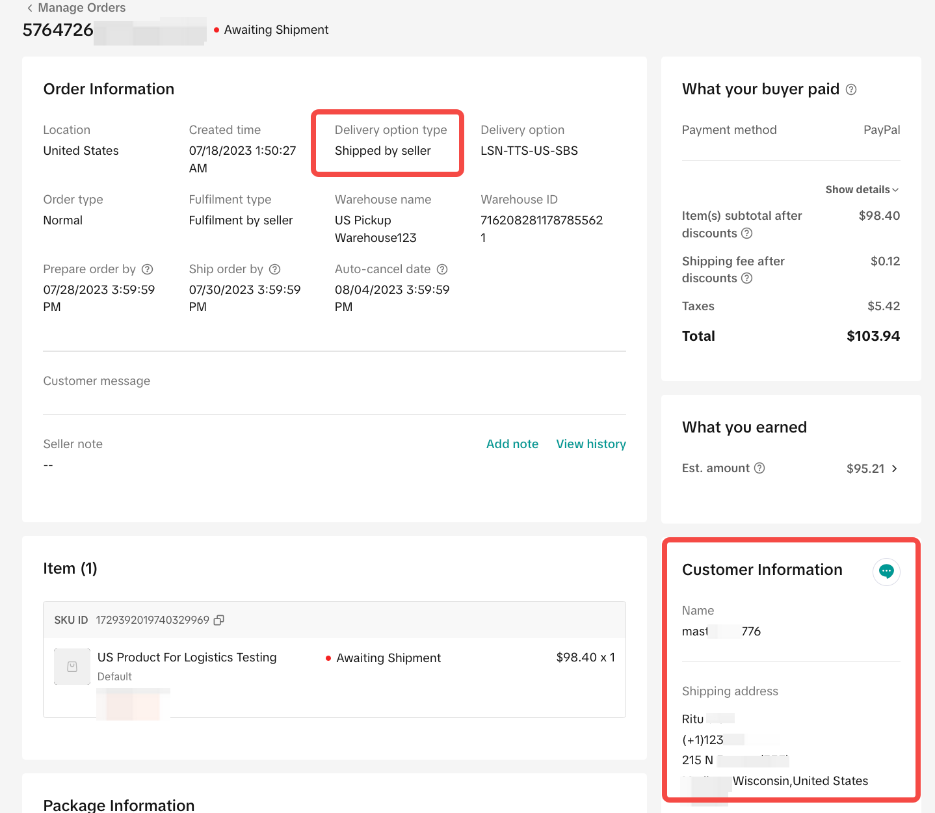Click help icon next to Auto-cancel date
The image size is (935, 813).
click(x=442, y=269)
